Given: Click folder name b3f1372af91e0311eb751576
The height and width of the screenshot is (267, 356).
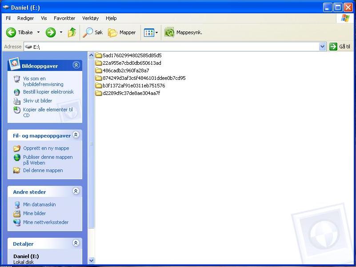Looking at the screenshot, I should pos(134,86).
